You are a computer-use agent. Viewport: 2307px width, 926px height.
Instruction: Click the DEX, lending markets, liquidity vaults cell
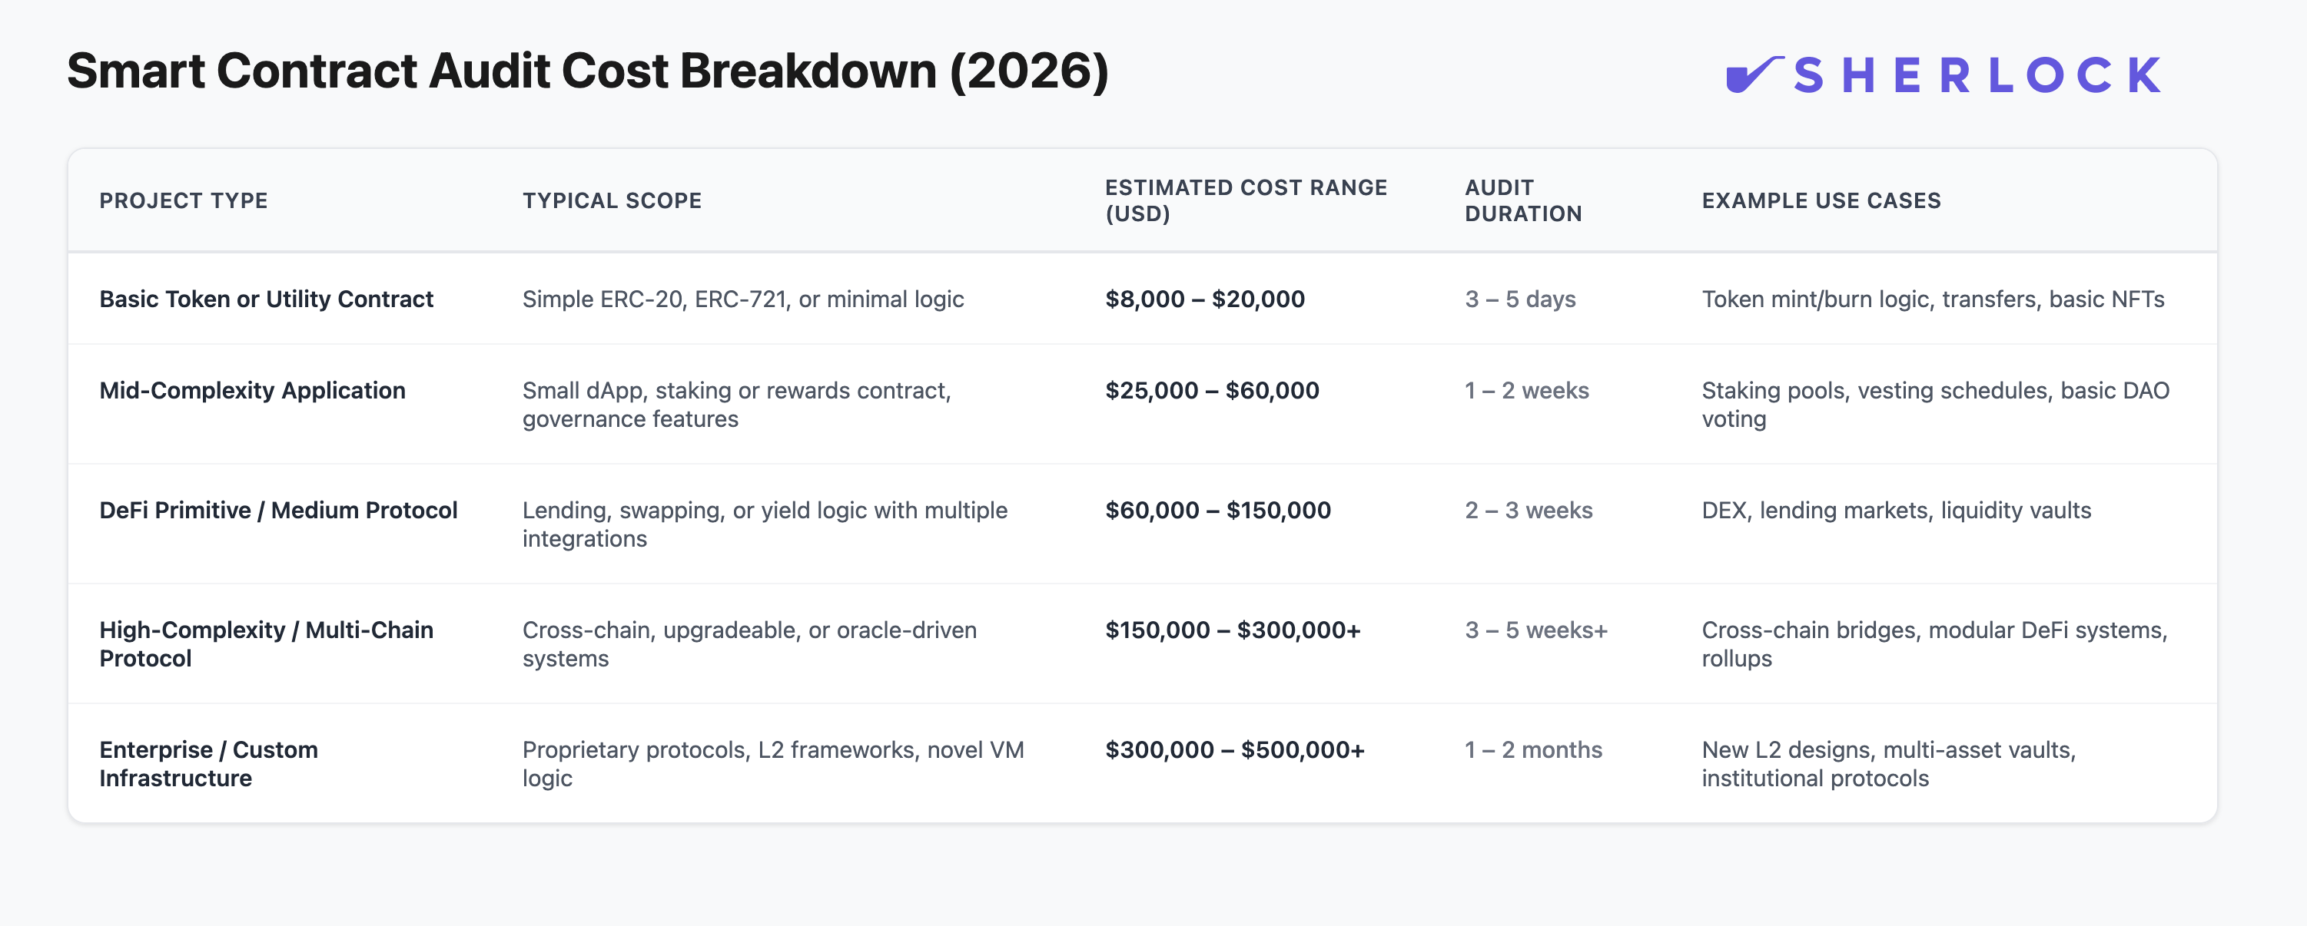(1896, 510)
